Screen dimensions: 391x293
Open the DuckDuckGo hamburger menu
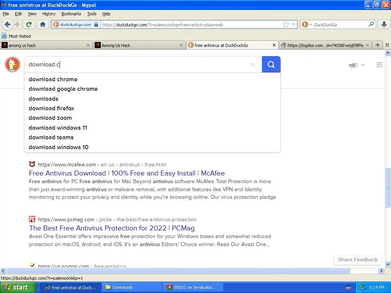pos(379,65)
